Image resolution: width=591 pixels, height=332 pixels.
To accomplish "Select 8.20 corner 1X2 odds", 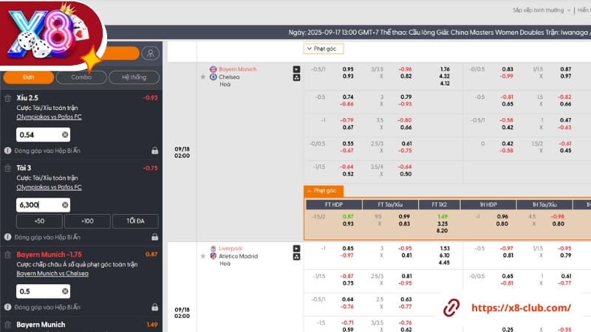I will (x=442, y=231).
